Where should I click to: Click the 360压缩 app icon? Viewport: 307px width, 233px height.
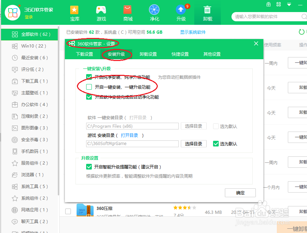85,210
